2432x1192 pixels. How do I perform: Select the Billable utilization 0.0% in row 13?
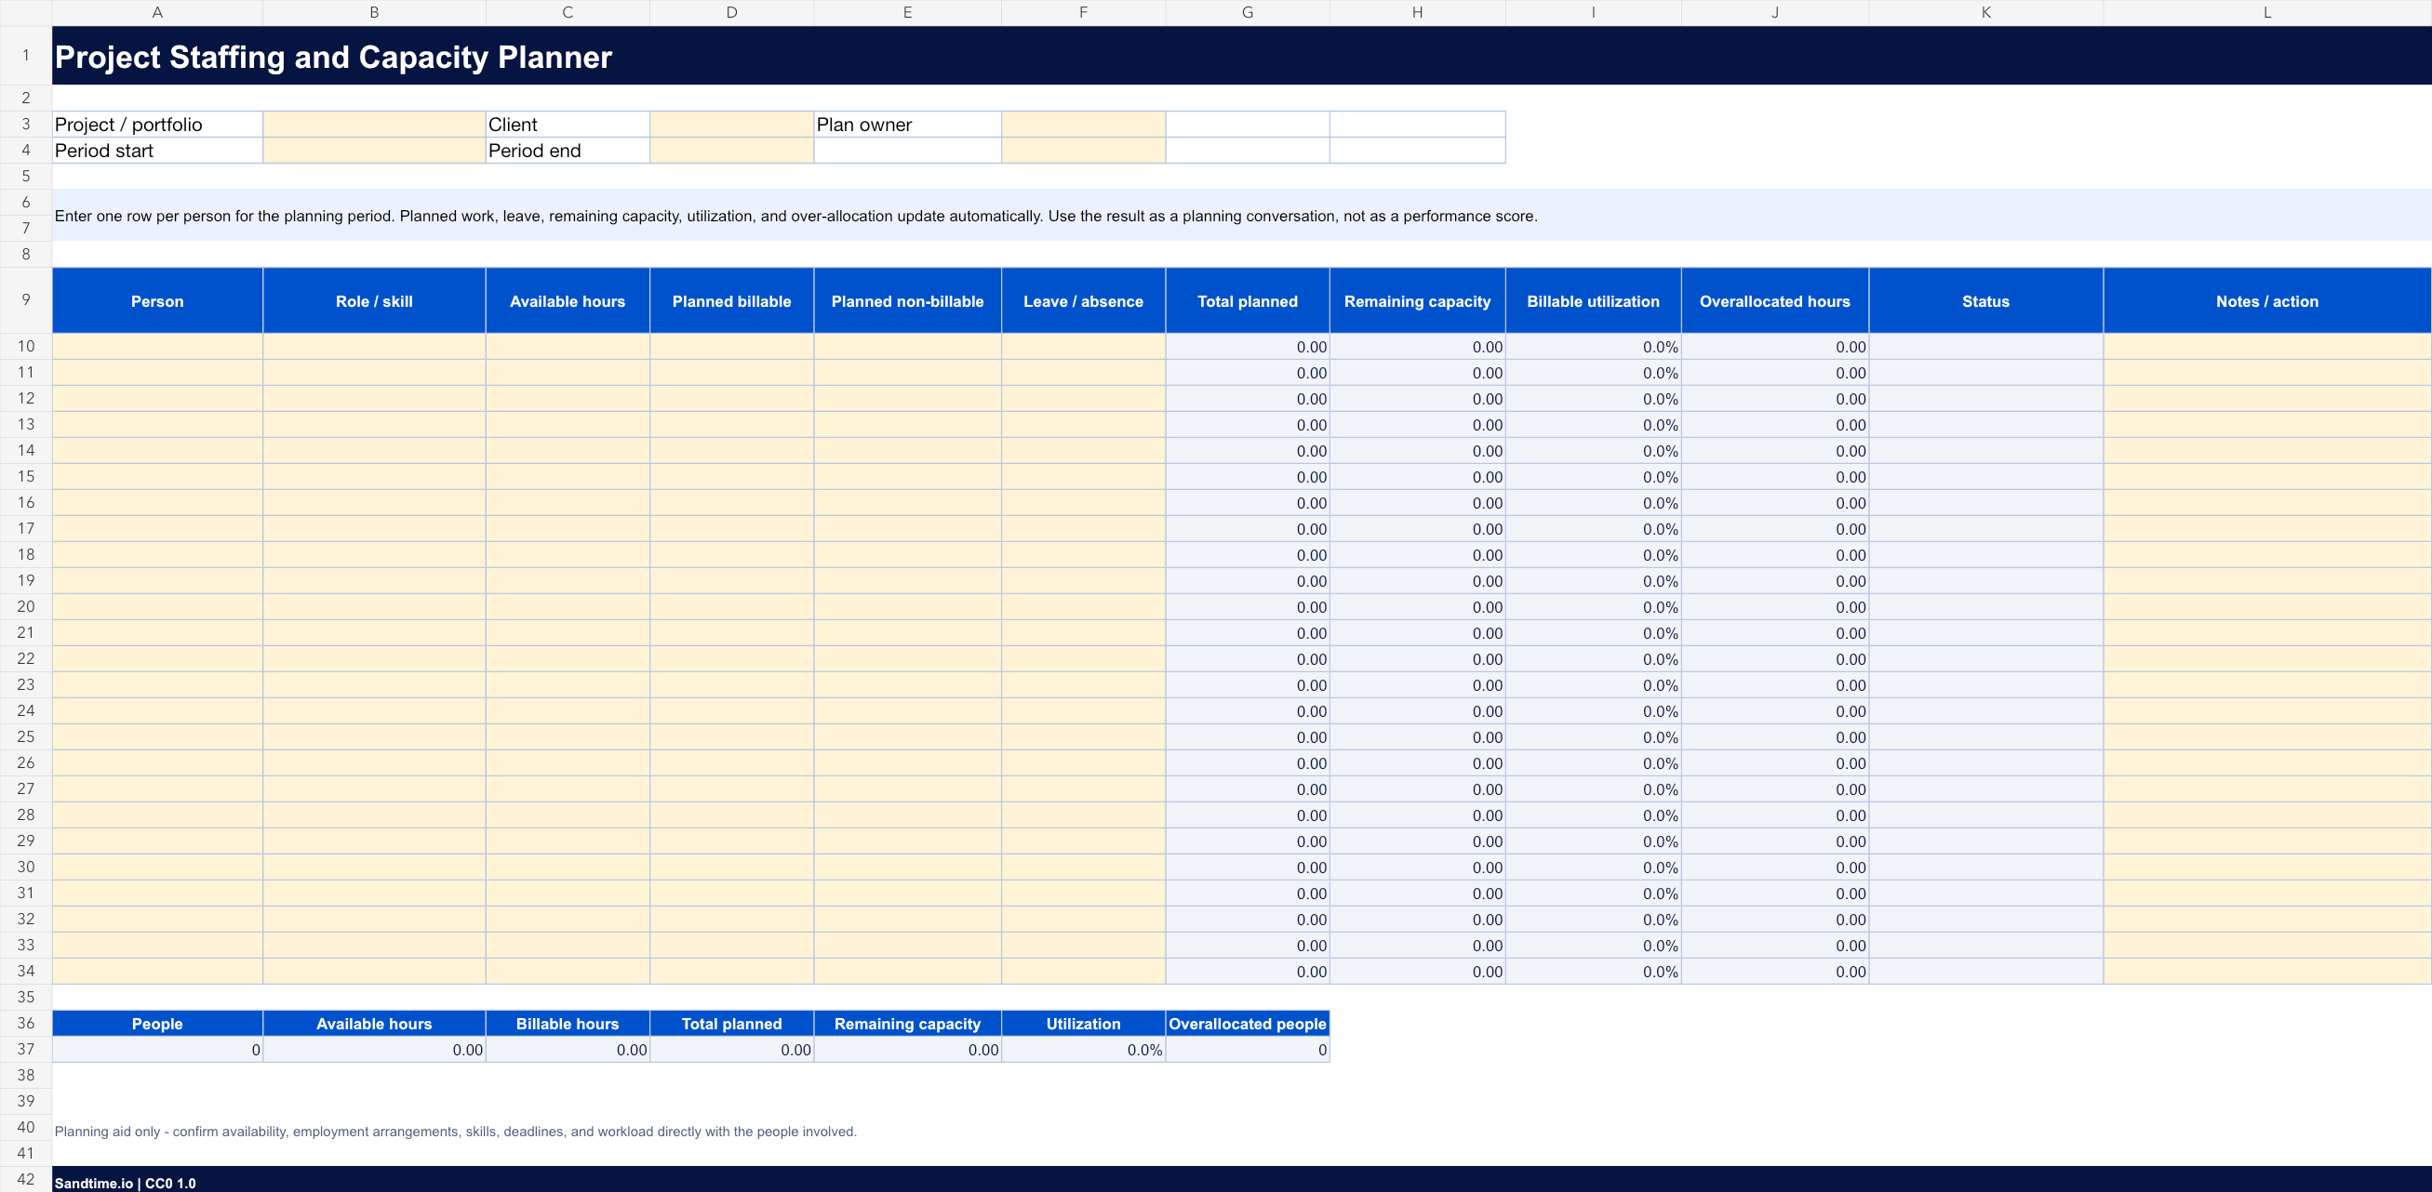pyautogui.click(x=1593, y=425)
